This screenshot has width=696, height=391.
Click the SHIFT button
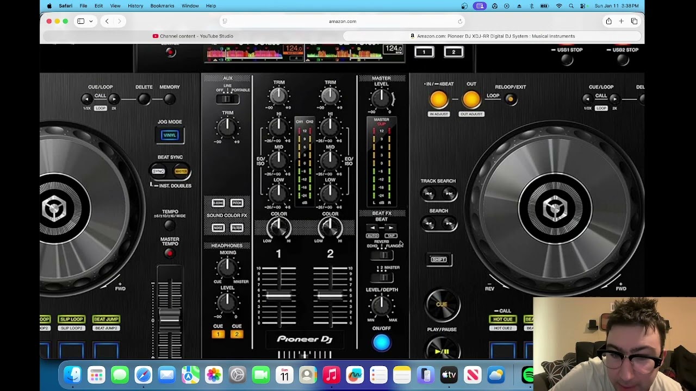pyautogui.click(x=439, y=260)
